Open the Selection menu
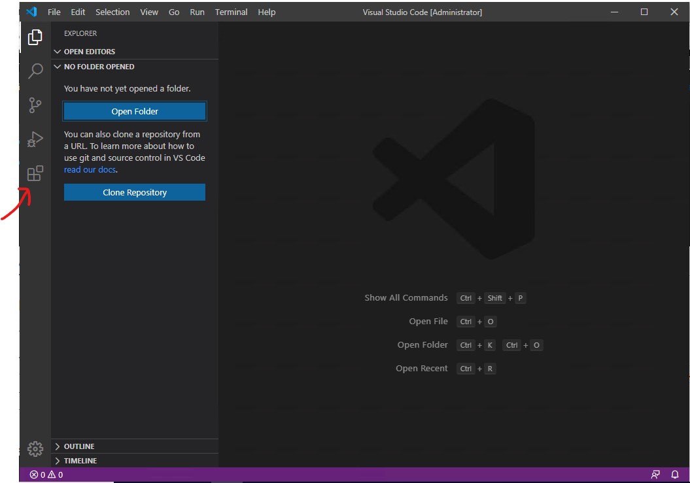The height and width of the screenshot is (483, 690). [x=112, y=12]
